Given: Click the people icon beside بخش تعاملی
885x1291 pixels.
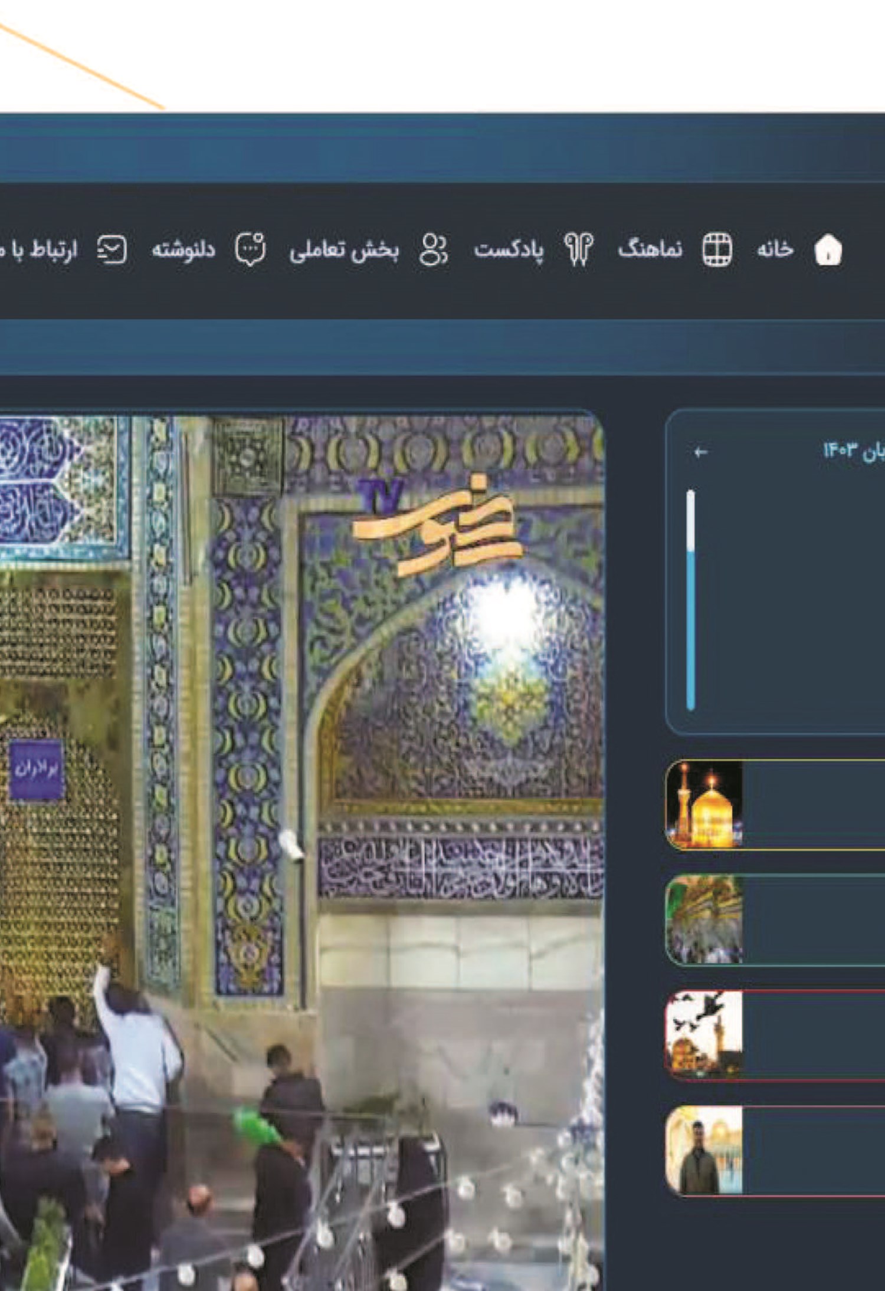Looking at the screenshot, I should (434, 250).
